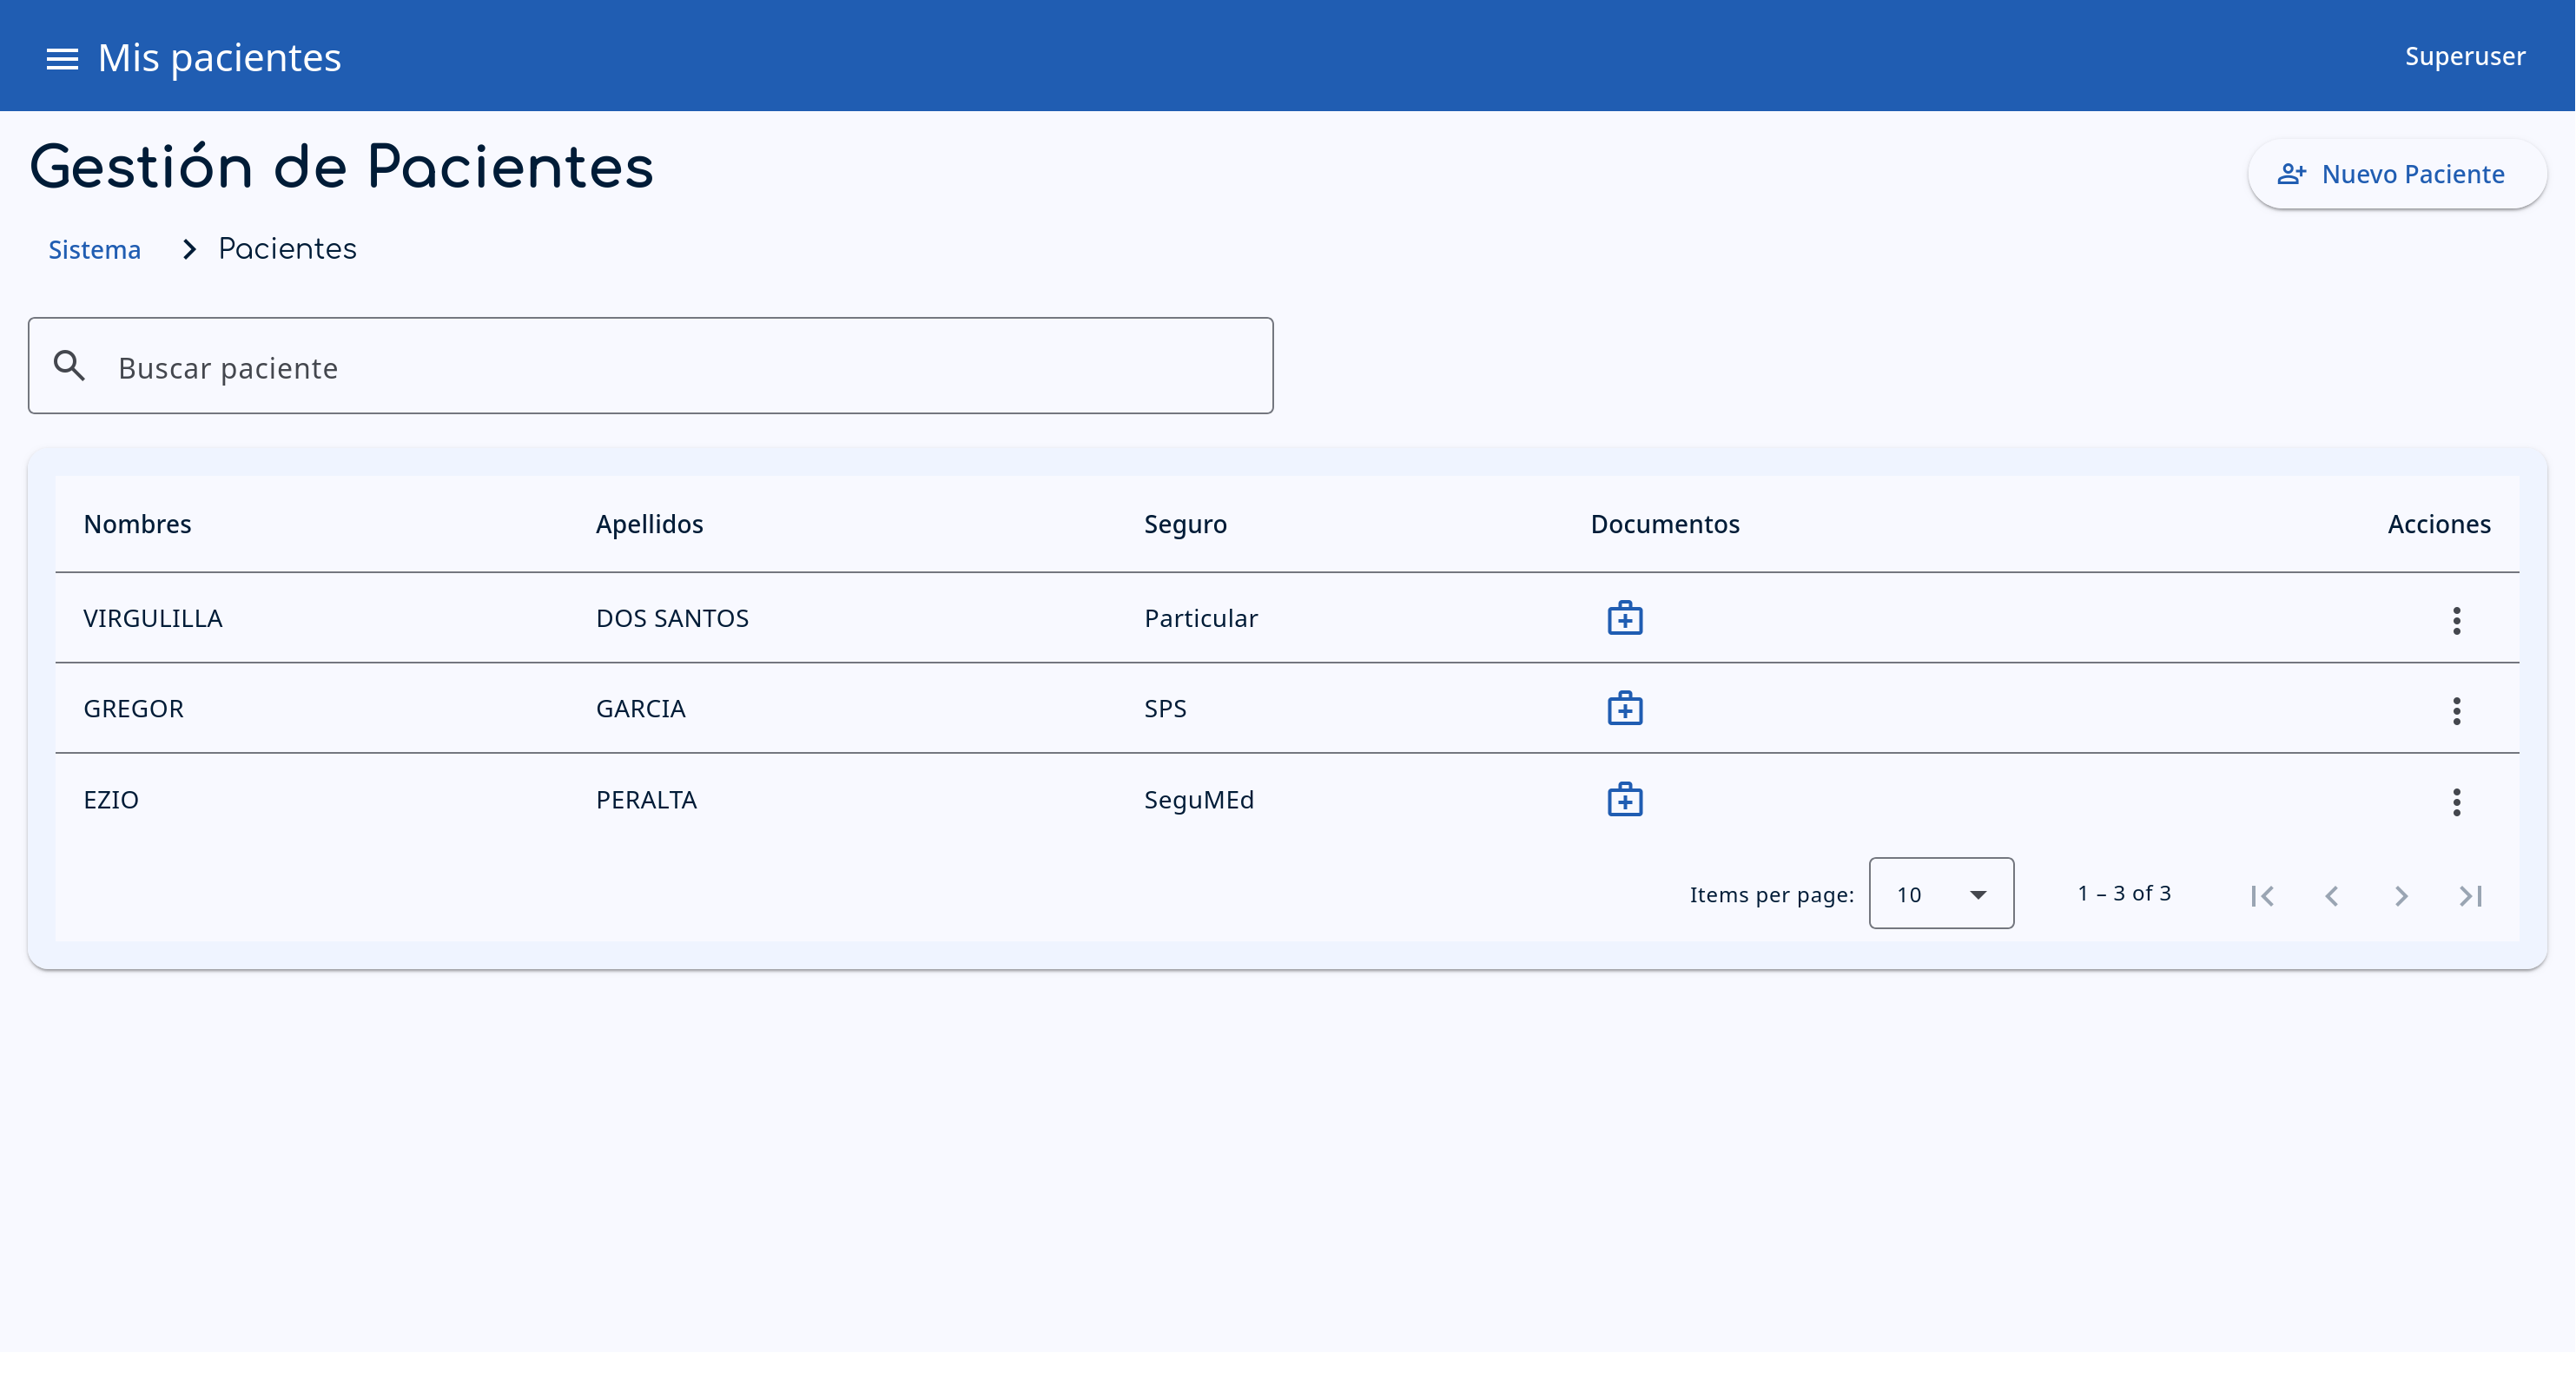Click the previous page chevron
This screenshot has height=1379, width=2576.
click(2332, 895)
